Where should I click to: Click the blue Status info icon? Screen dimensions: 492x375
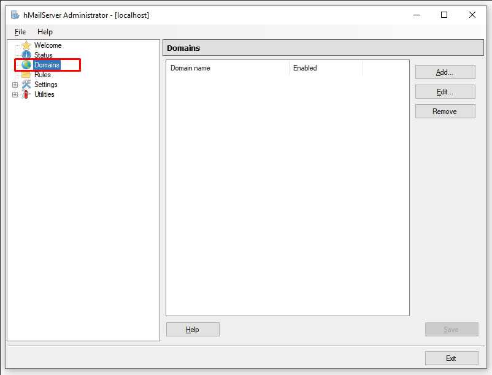tap(26, 55)
